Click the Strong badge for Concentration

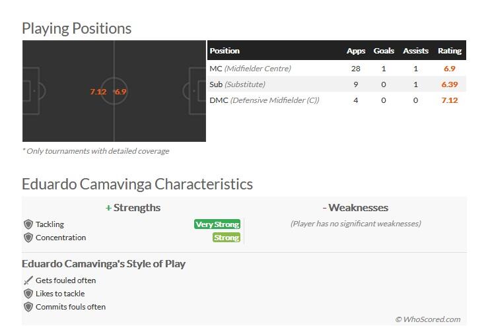click(227, 238)
